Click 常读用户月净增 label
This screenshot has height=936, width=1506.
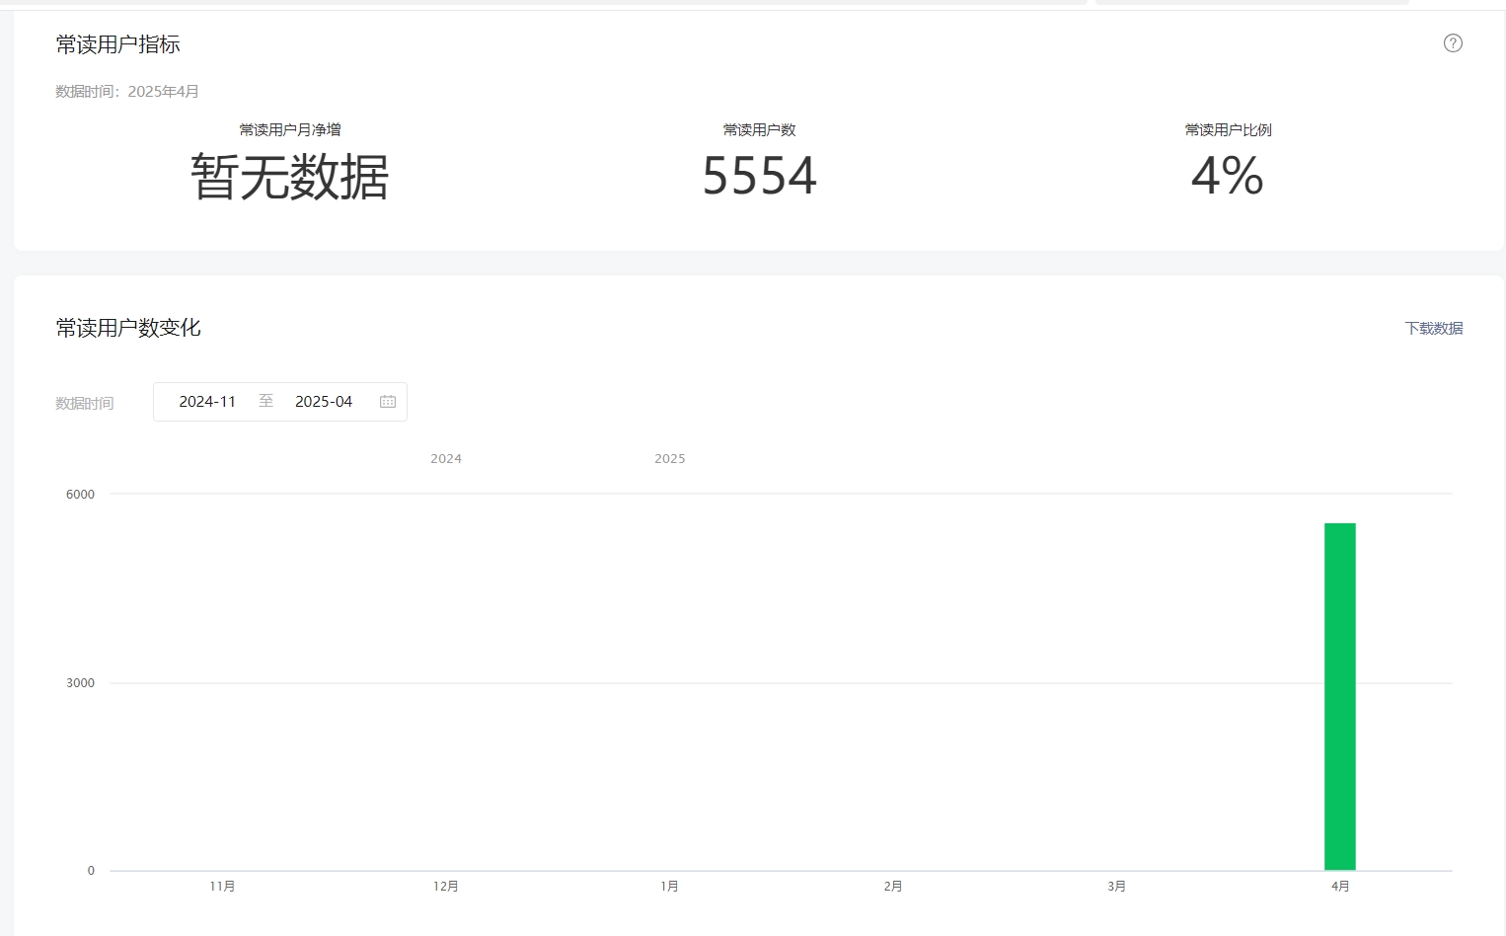tap(290, 129)
